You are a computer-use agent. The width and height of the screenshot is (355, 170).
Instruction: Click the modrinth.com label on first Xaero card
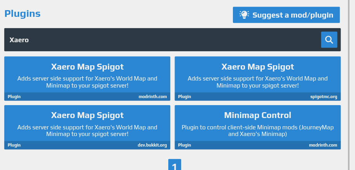(x=153, y=97)
